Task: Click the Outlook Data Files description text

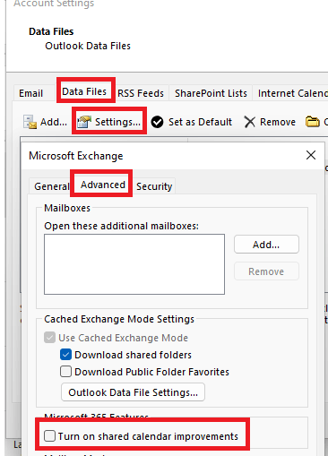Action: (88, 46)
